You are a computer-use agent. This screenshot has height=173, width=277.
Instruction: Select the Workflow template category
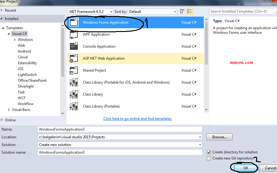(x=26, y=104)
